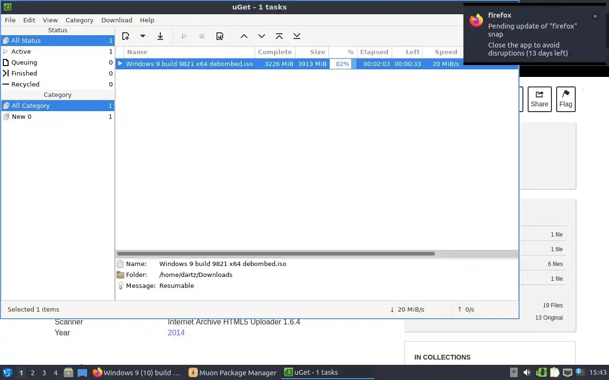The width and height of the screenshot is (609, 380).
Task: Move task to bottom icon
Action: click(x=297, y=36)
